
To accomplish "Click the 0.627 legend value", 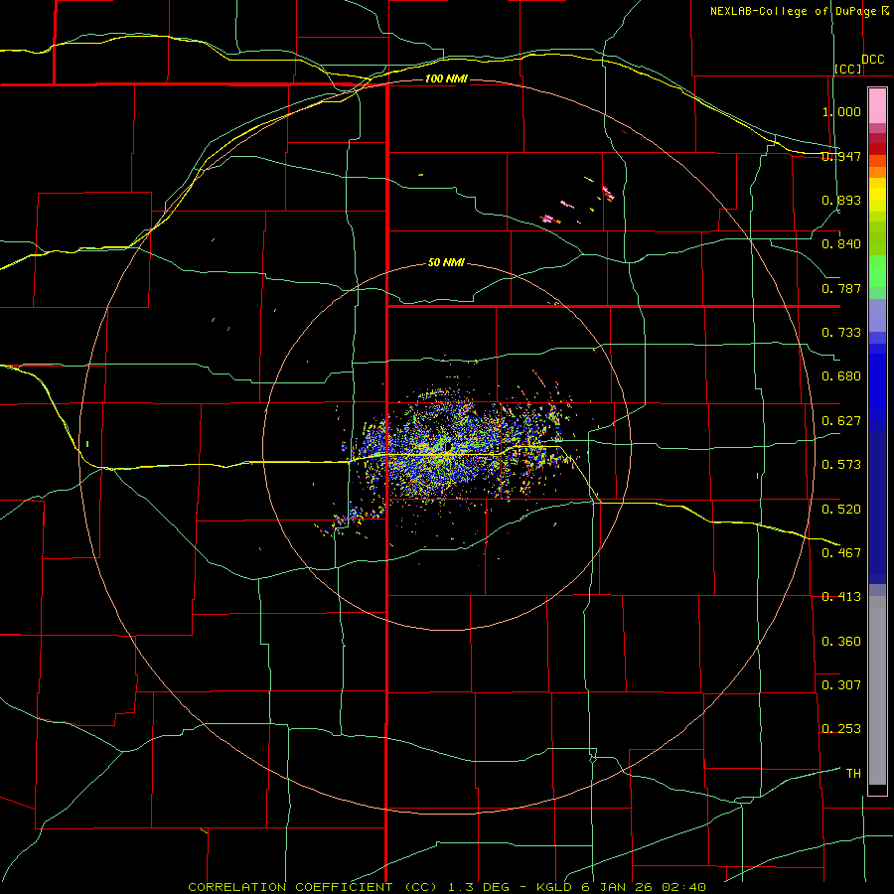I will (841, 421).
